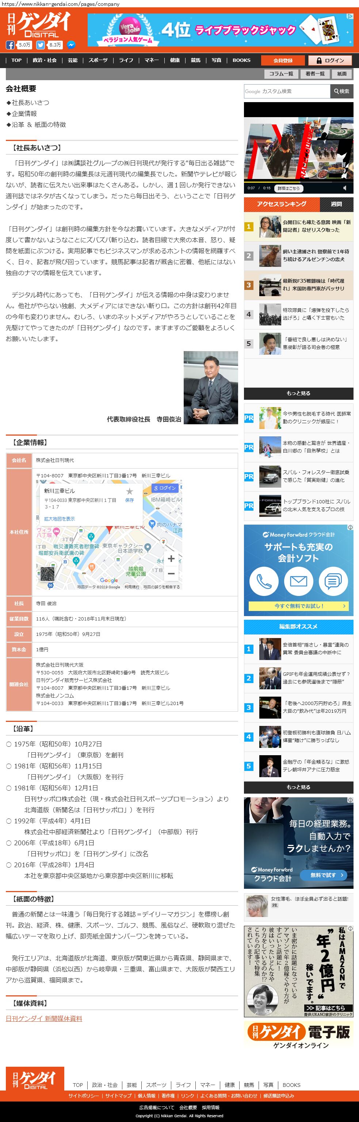359x1122 pixels.
Task: Mute the video ad with the speaker icon
Action: click(x=345, y=188)
